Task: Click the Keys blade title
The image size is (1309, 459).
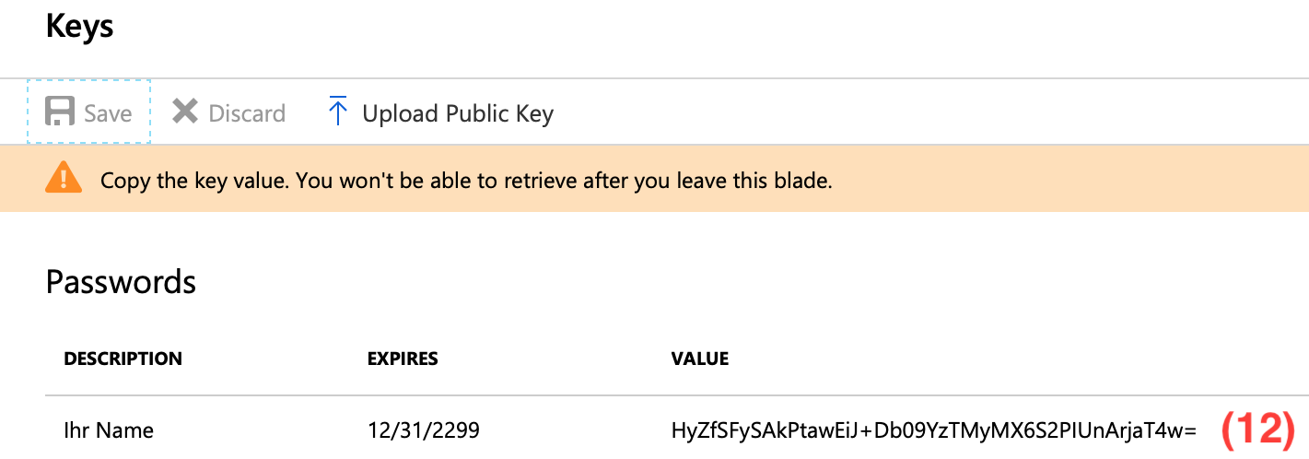Action: pos(80,26)
